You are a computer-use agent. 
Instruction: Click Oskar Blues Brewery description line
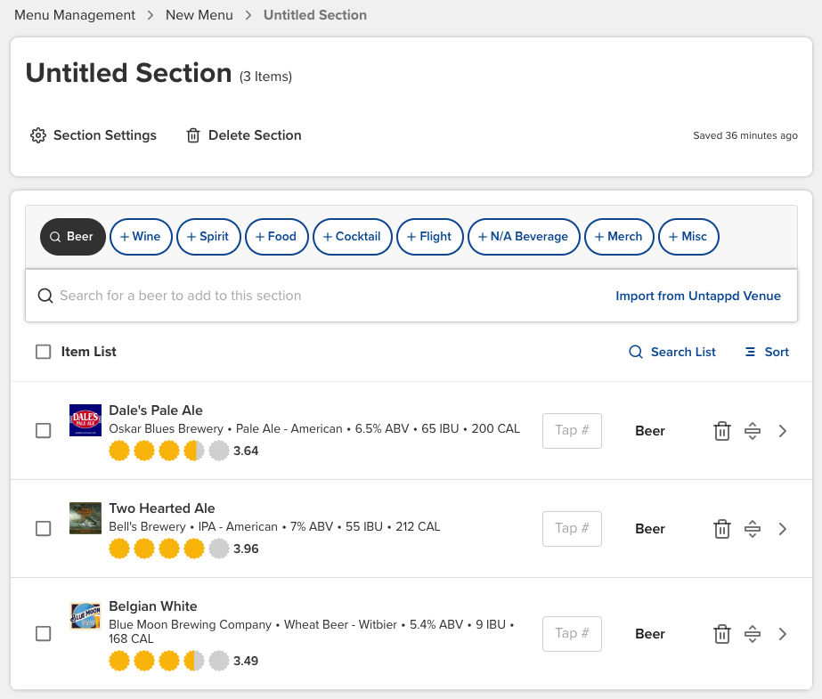coord(314,428)
